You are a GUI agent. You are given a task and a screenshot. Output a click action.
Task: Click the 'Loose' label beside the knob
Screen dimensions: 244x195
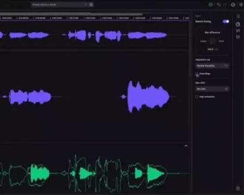[203, 41]
